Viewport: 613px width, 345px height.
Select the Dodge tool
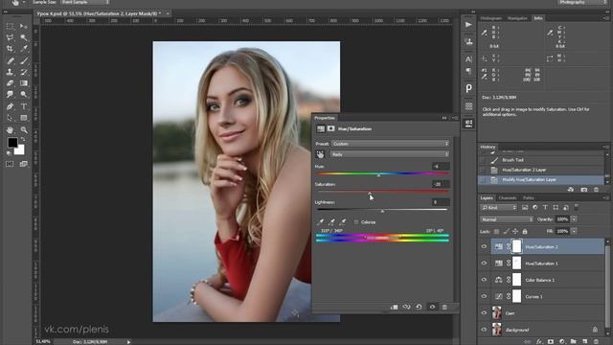[x=23, y=95]
